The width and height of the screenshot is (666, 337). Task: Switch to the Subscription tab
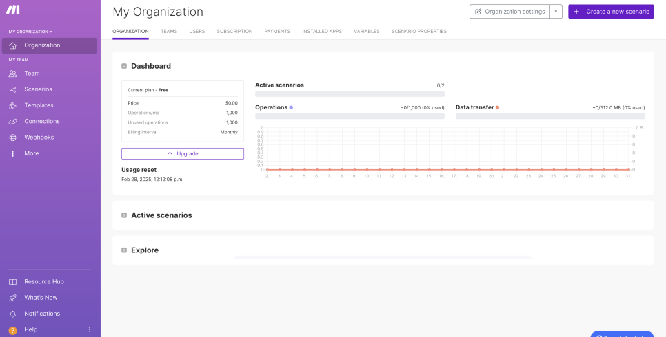234,32
